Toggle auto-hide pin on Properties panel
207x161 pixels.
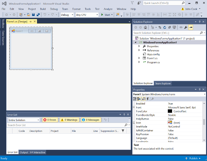pos(199,89)
